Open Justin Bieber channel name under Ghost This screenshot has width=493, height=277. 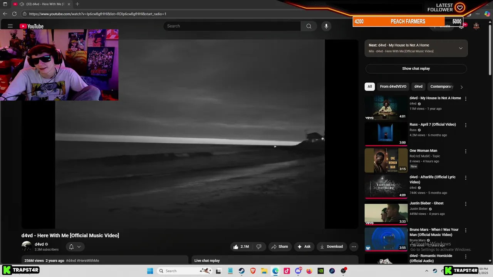[419, 209]
